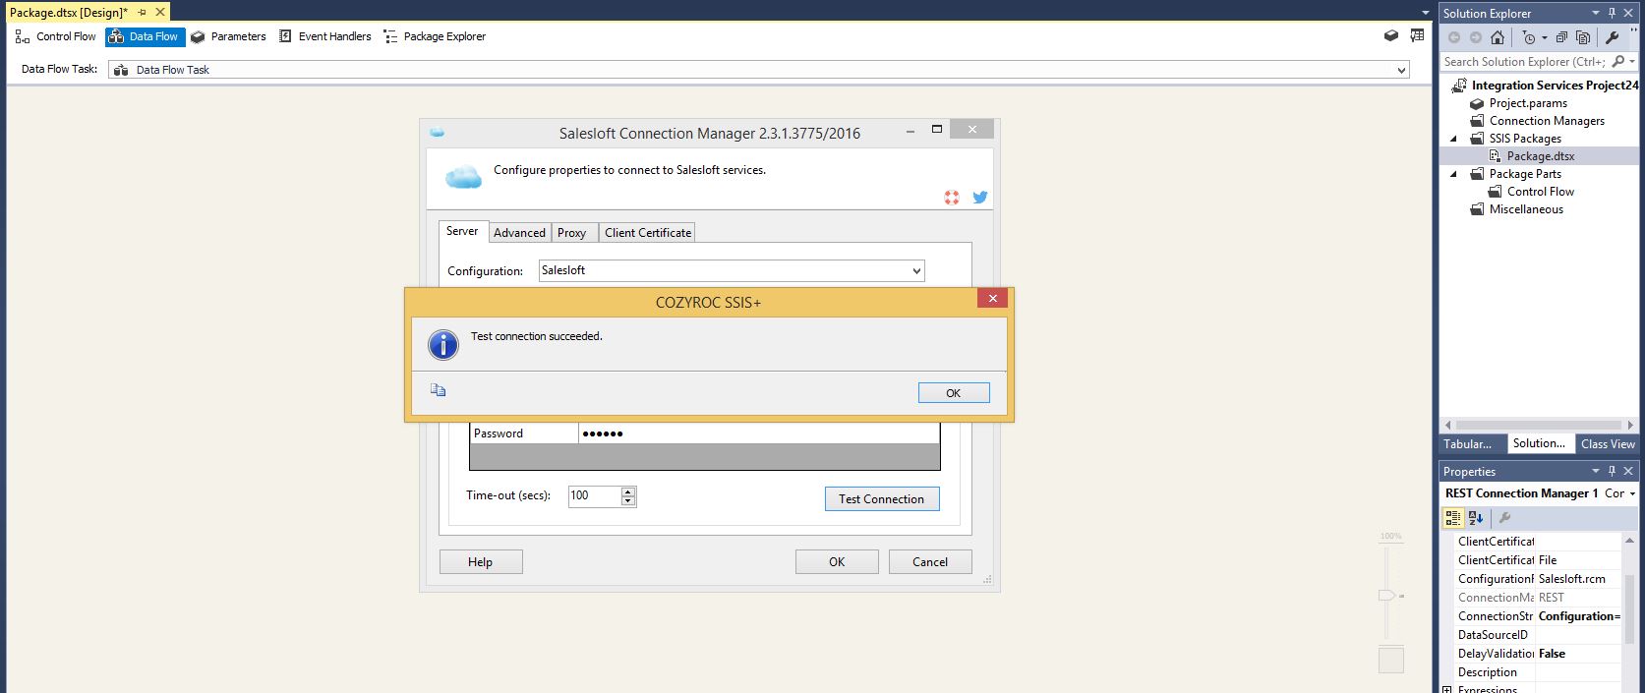Click the Forward arrow in Solution Explorer toolbar
This screenshot has height=693, width=1645.
pyautogui.click(x=1475, y=37)
